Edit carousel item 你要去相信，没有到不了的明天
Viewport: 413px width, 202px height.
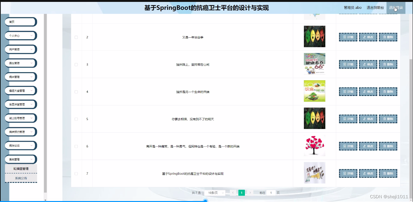coord(368,119)
